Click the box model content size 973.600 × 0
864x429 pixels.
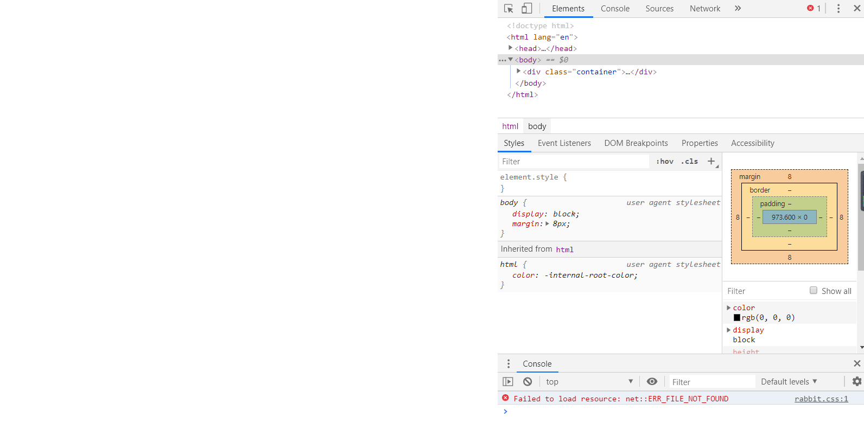[790, 217]
